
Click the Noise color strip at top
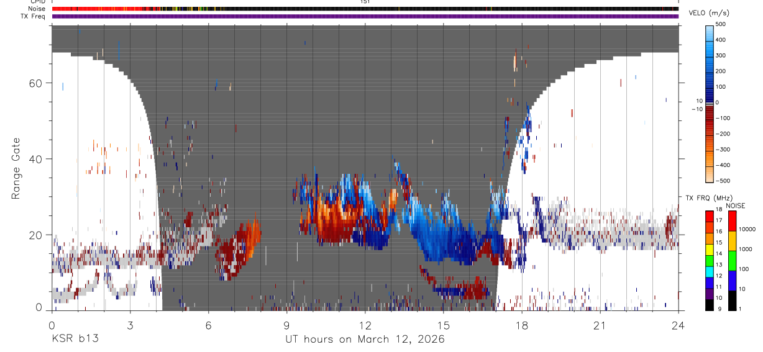pos(365,9)
